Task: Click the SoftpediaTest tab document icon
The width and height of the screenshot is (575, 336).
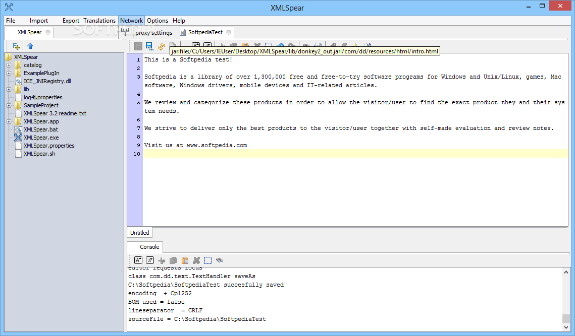Action: pos(183,33)
